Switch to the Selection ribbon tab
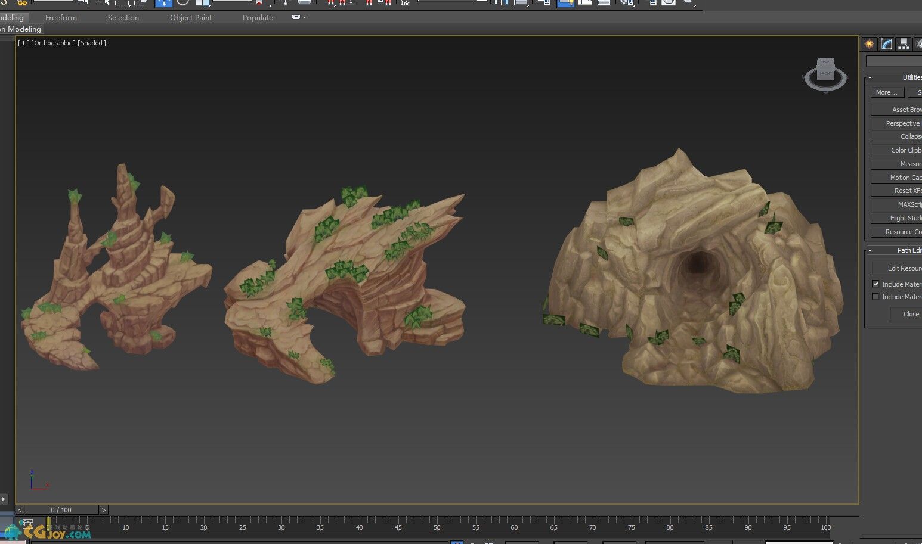This screenshot has height=544, width=922. click(123, 18)
